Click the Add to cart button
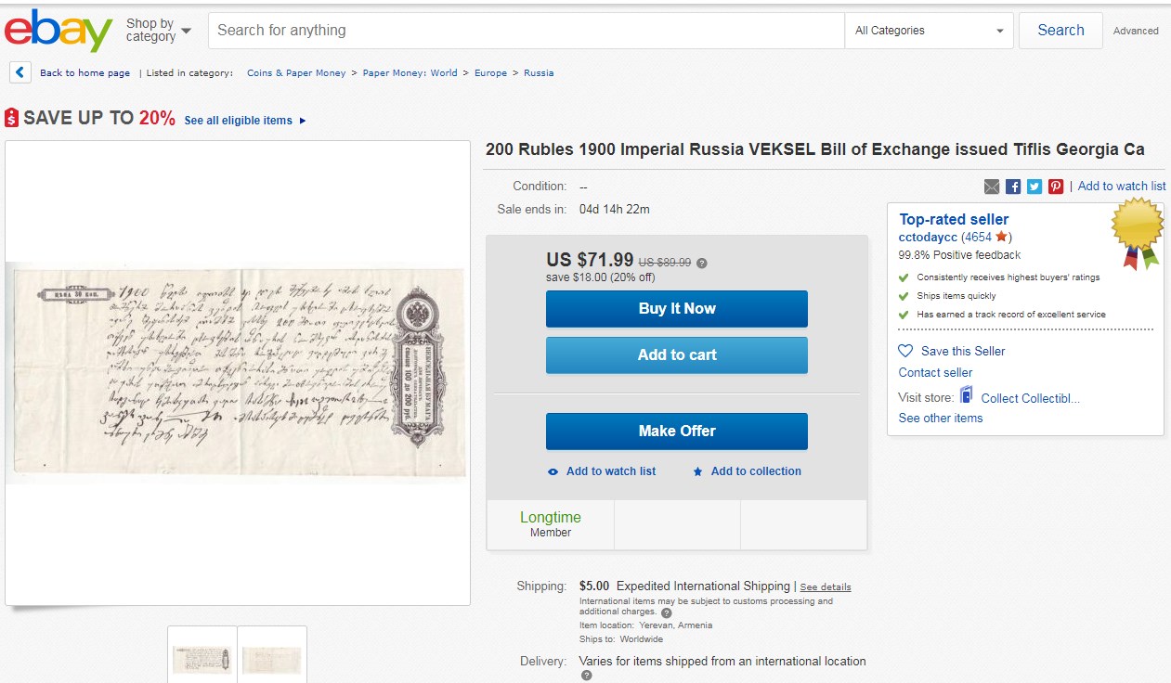 click(676, 354)
